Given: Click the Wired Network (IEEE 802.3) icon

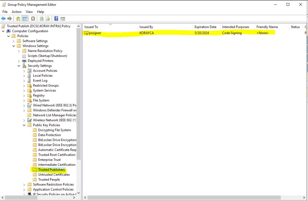Looking at the screenshot, I should click(29, 105).
